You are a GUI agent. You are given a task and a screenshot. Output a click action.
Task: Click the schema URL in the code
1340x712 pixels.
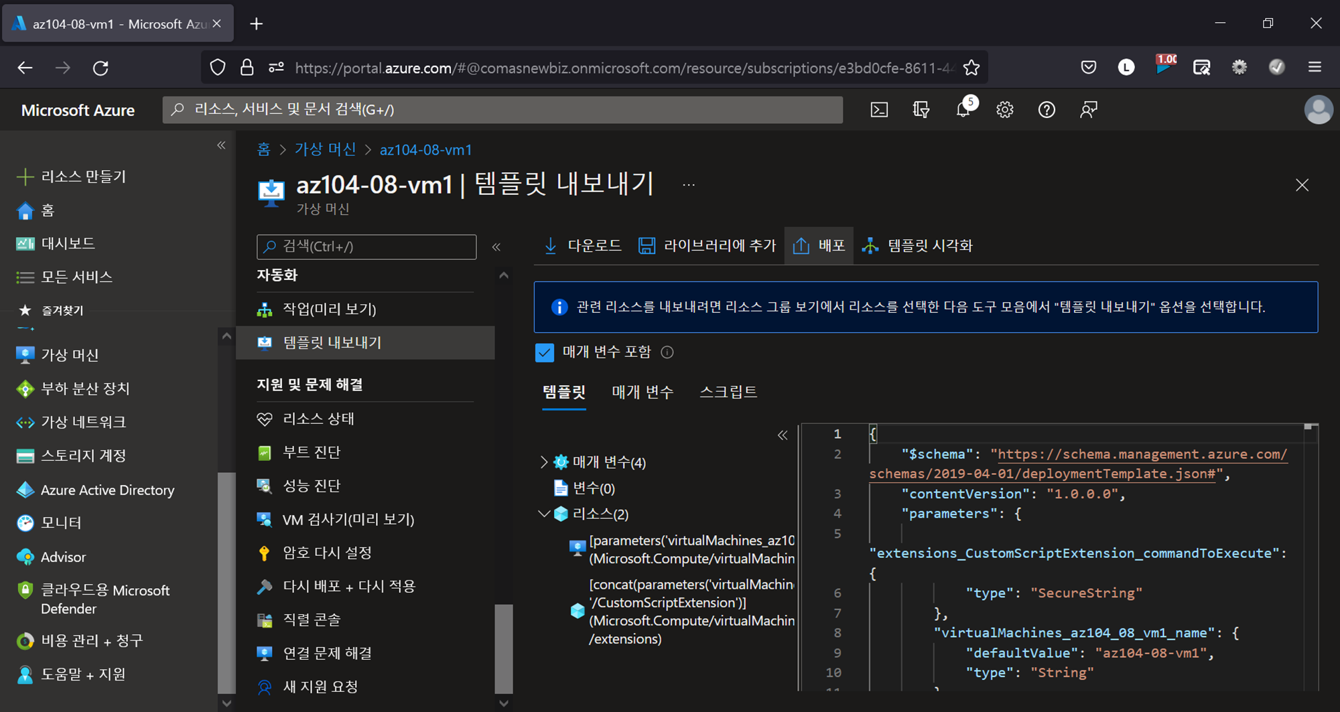click(x=1078, y=464)
